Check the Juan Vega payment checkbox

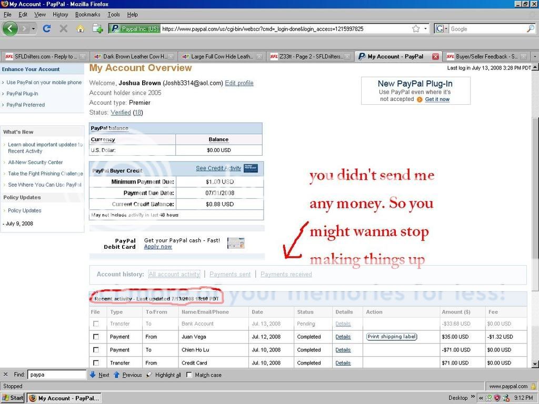click(x=96, y=337)
